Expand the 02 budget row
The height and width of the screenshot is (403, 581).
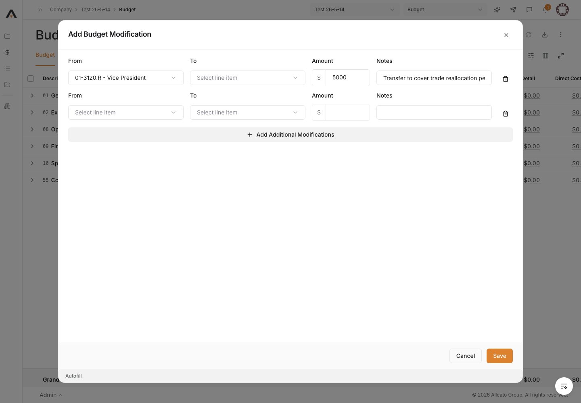[32, 112]
